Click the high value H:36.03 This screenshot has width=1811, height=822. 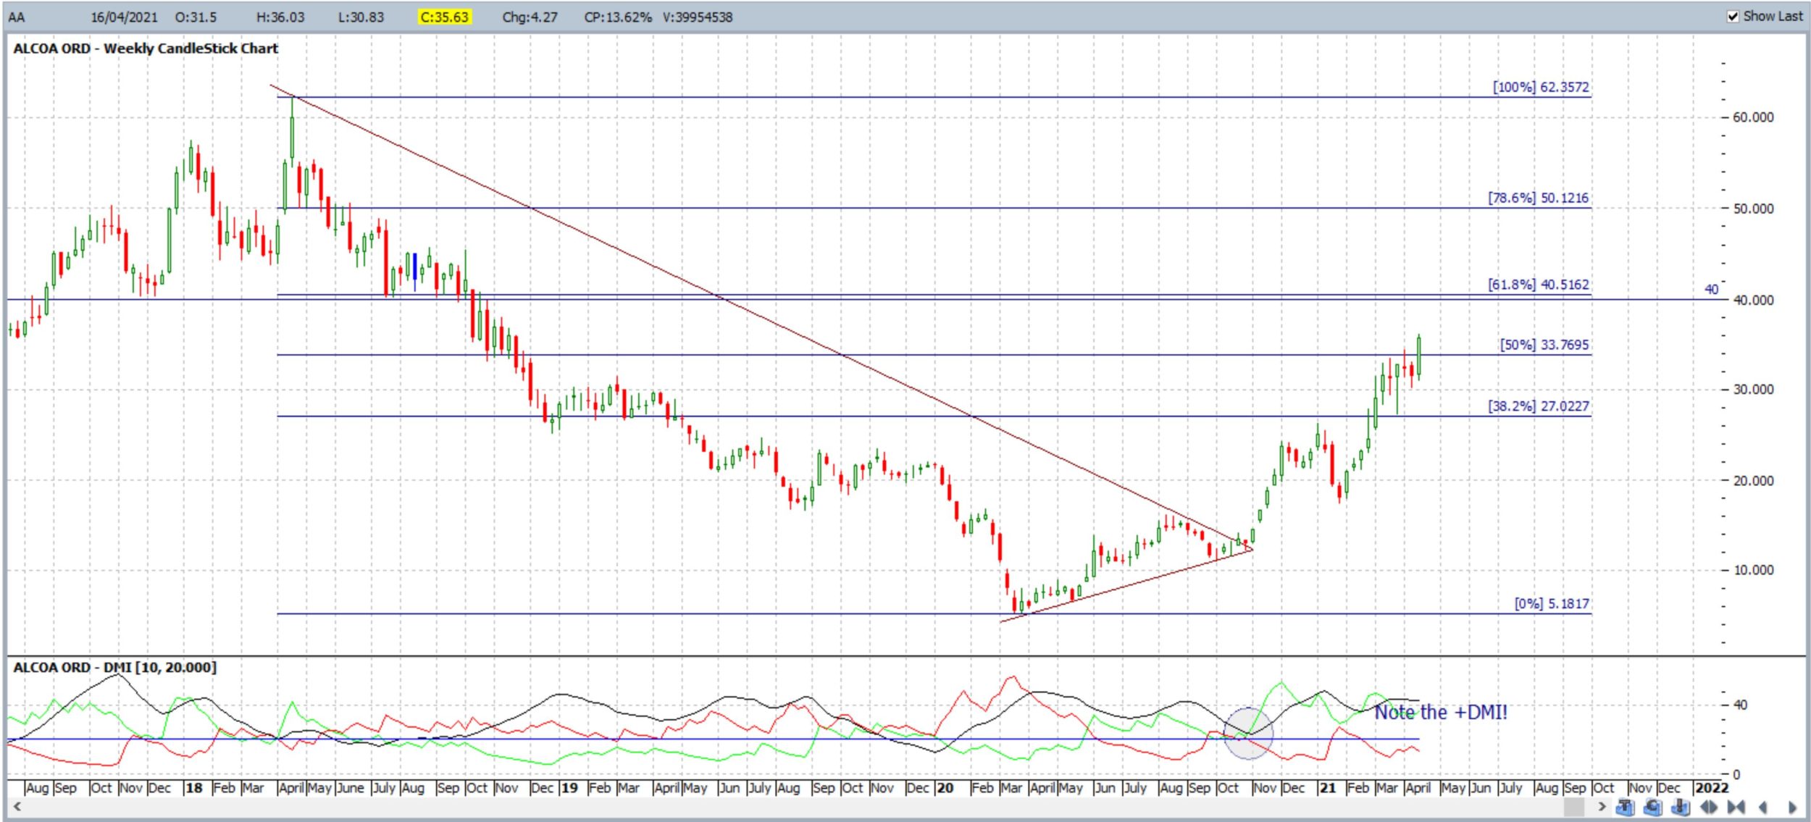tap(280, 17)
